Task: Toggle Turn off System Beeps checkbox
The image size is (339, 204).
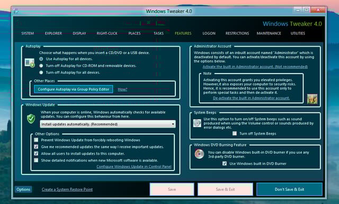Action: pos(235,134)
